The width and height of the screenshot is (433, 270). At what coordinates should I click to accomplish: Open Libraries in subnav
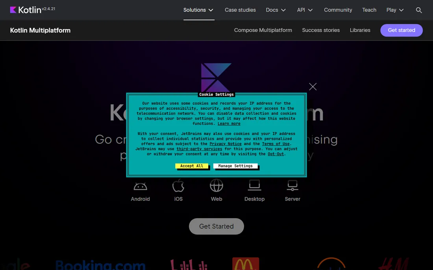tap(360, 30)
